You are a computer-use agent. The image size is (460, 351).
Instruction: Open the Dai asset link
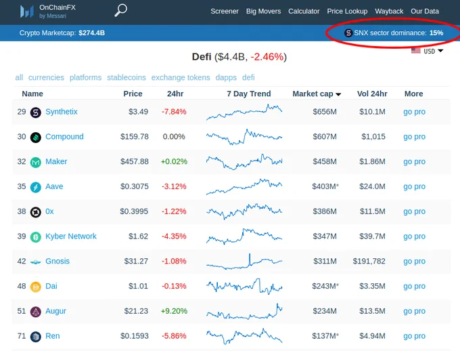coord(51,286)
